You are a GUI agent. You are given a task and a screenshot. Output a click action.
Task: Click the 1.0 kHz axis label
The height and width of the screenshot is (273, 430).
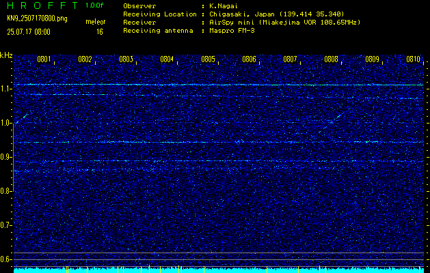click(6, 124)
